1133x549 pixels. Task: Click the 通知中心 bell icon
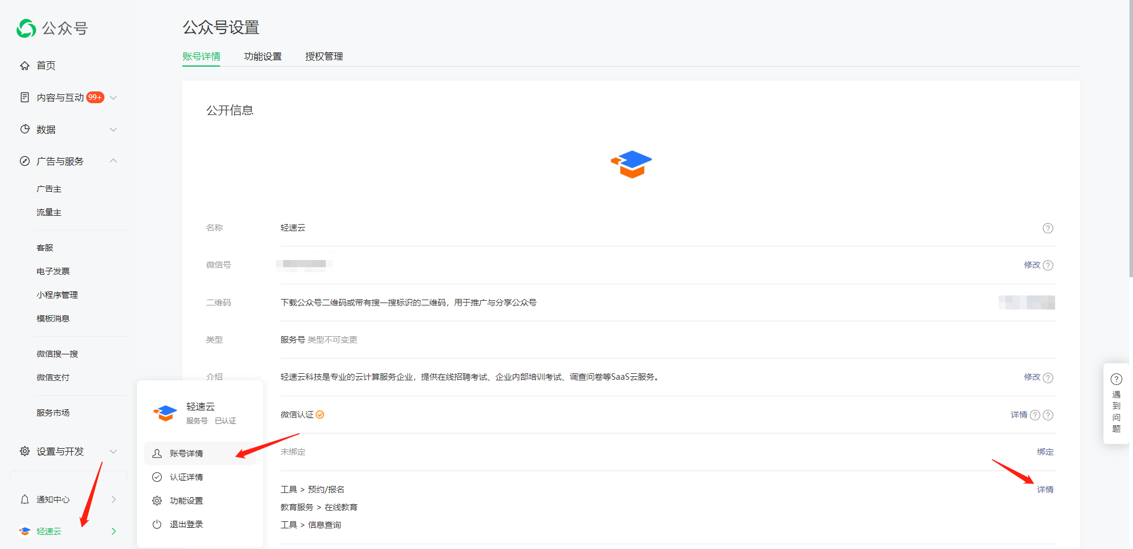coord(25,499)
